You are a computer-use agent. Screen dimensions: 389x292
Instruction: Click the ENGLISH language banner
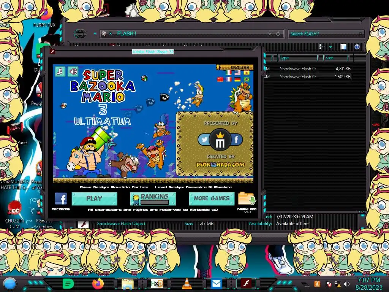pyautogui.click(x=235, y=67)
